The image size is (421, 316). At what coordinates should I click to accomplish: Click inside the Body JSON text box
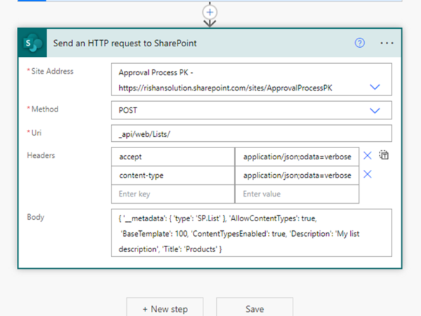(x=250, y=232)
